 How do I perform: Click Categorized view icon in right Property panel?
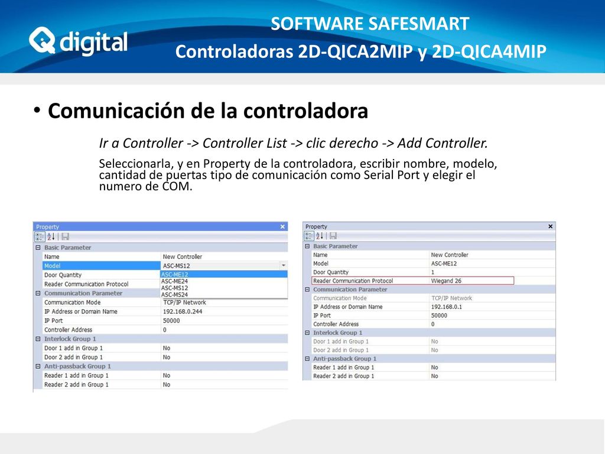point(309,235)
